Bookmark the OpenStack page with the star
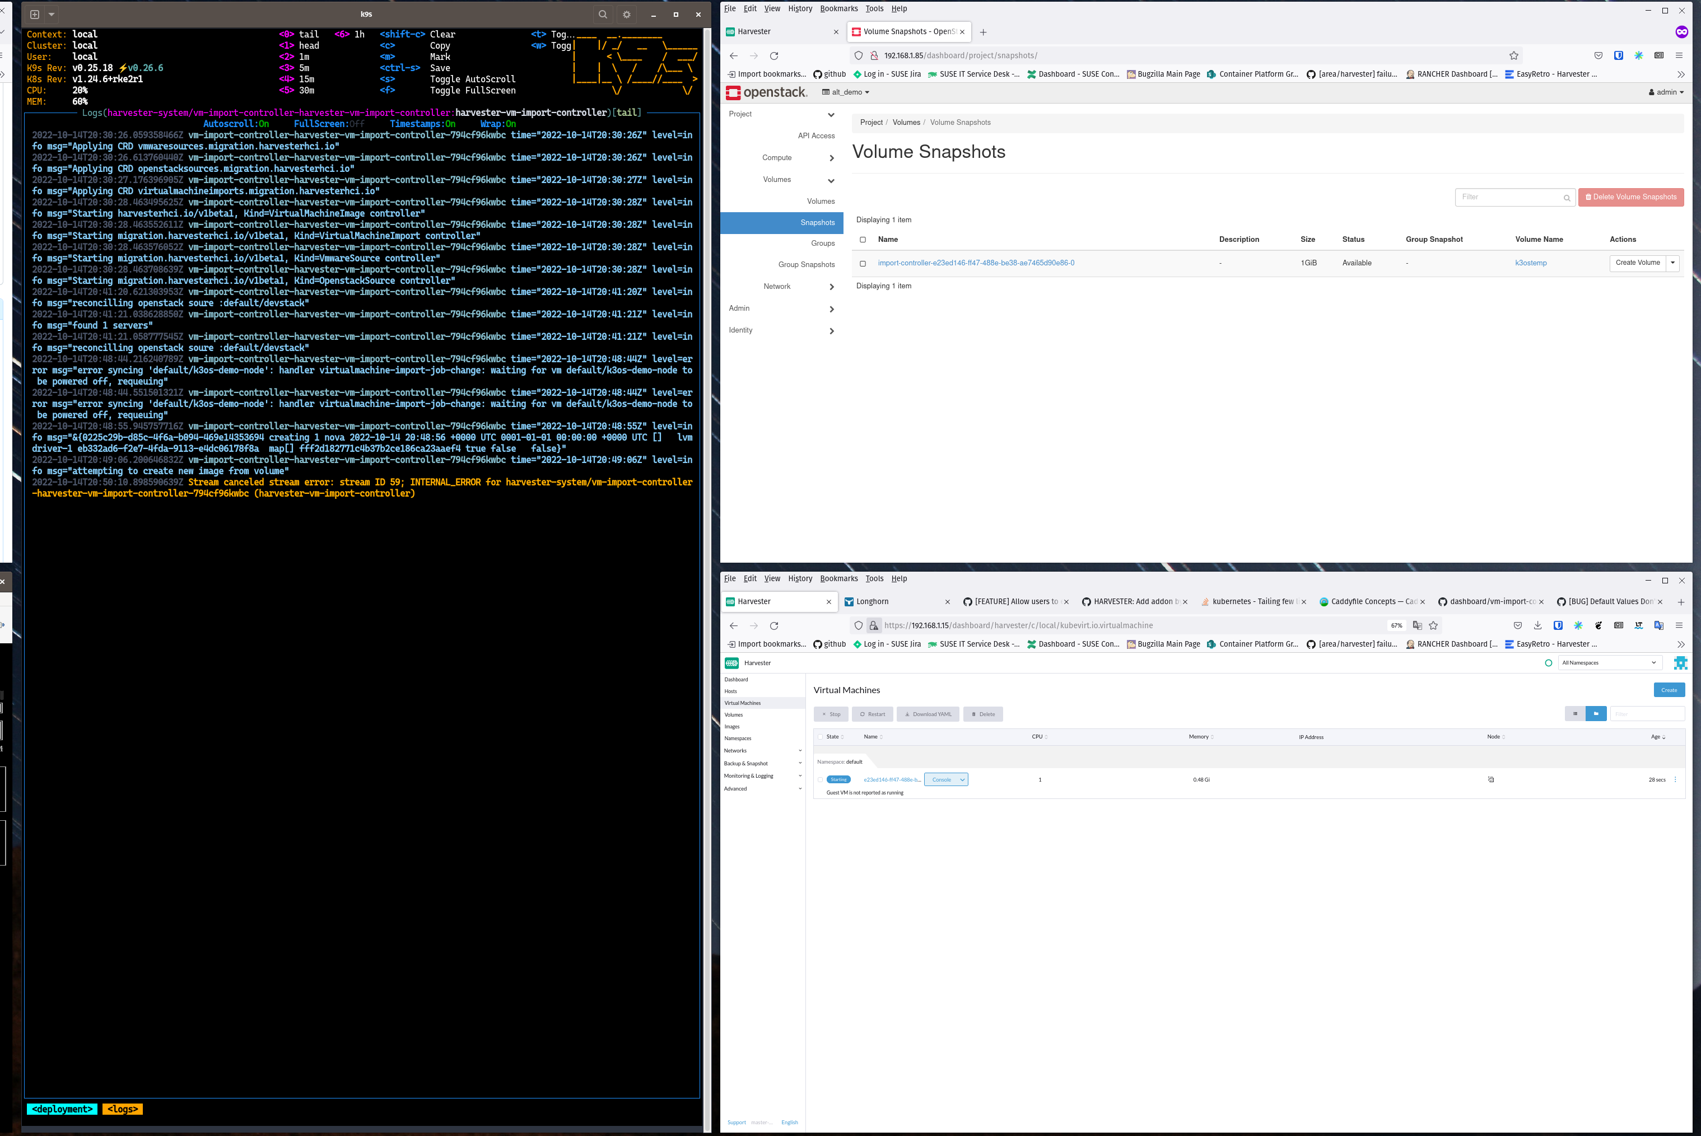 [1513, 56]
